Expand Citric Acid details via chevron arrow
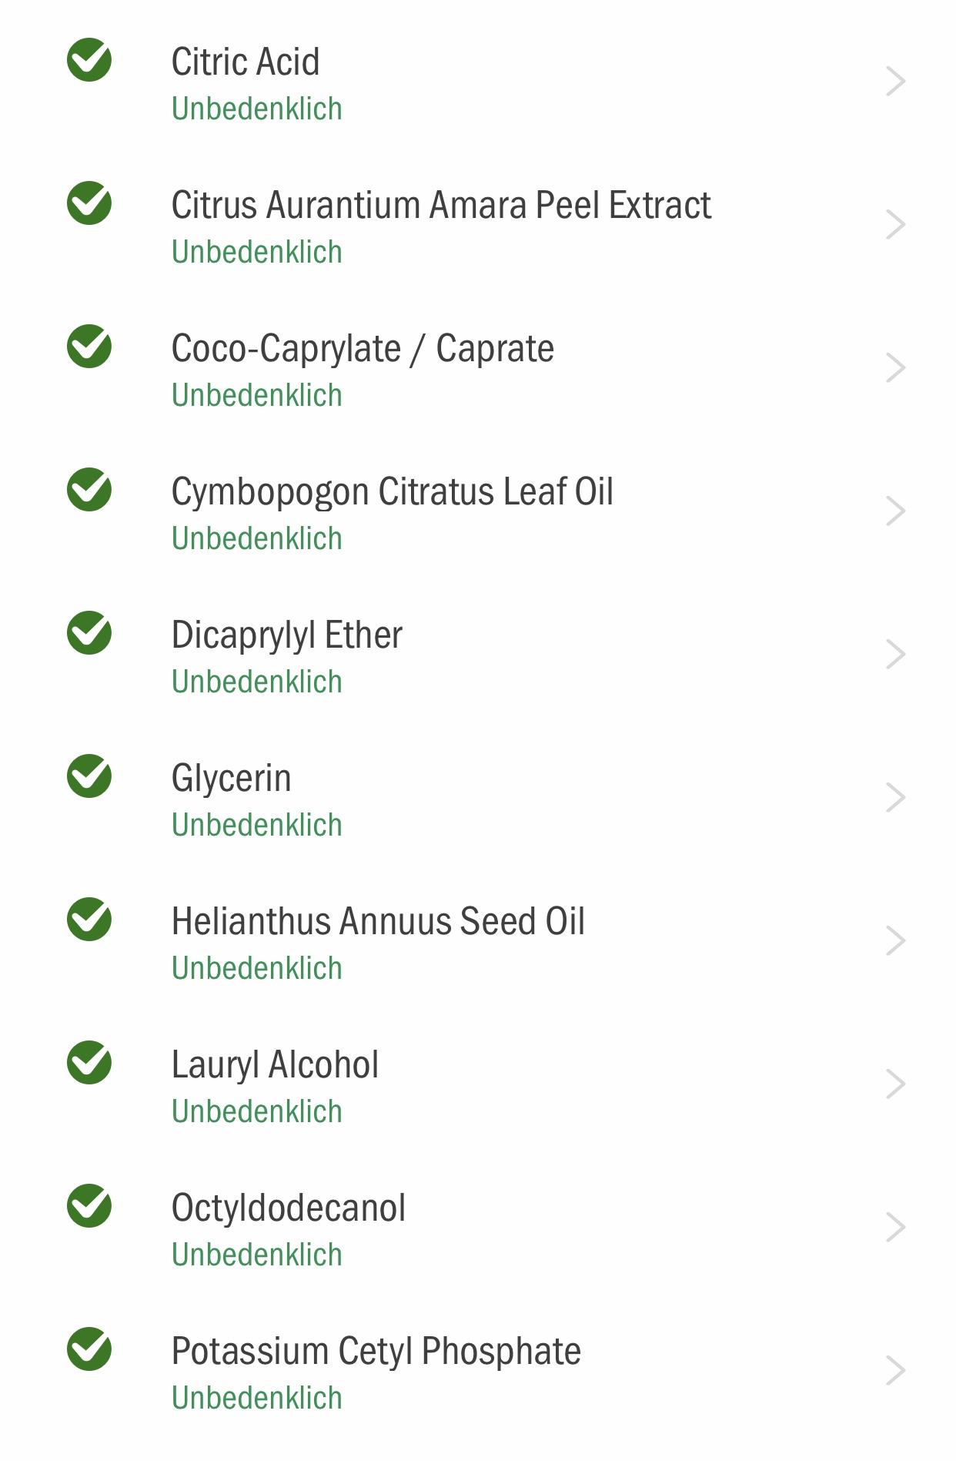 (x=895, y=82)
